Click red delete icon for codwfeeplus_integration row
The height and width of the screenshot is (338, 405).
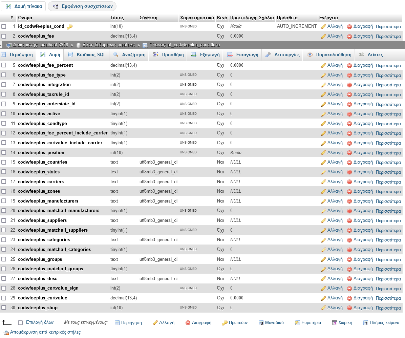(x=349, y=85)
